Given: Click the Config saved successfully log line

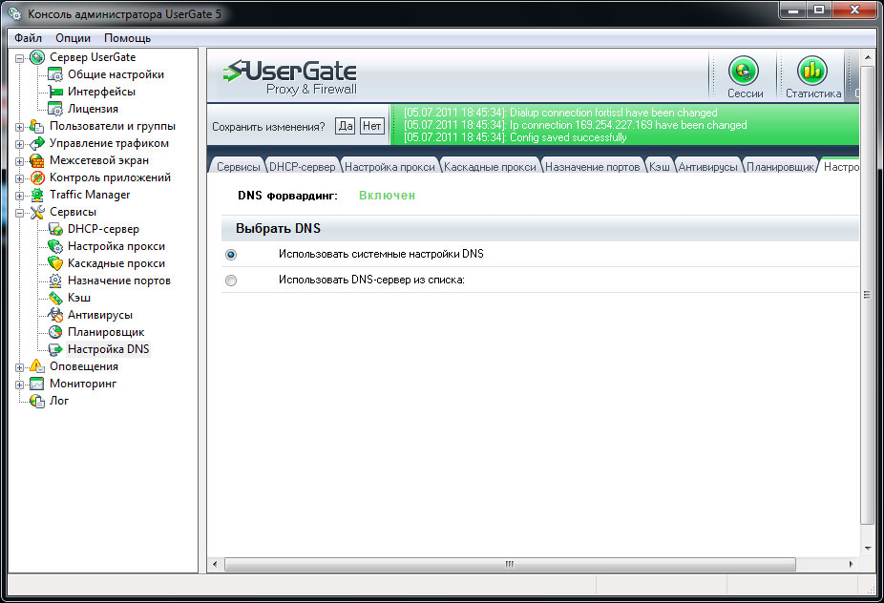Looking at the screenshot, I should pos(516,137).
